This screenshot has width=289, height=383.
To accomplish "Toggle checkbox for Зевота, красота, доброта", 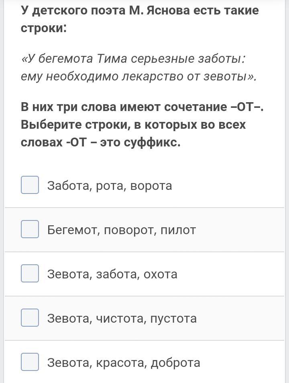I will click(30, 362).
